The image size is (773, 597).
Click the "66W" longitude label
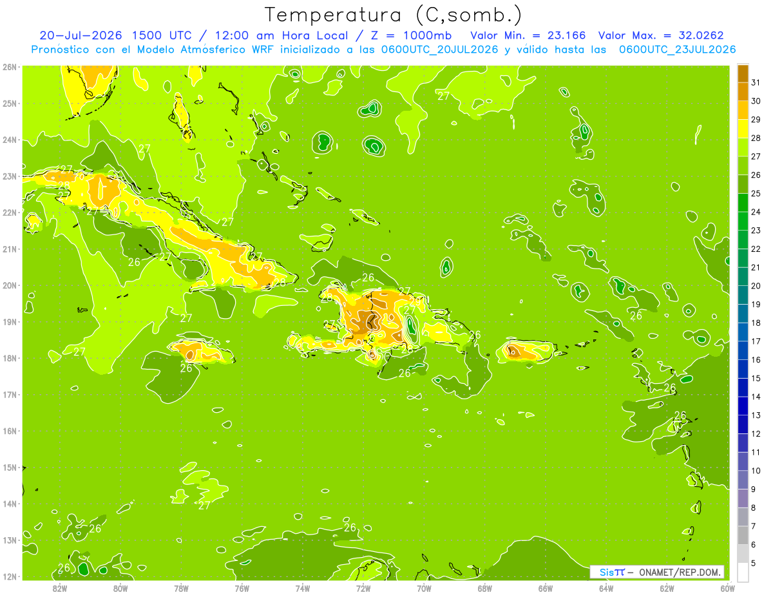pos(546,588)
